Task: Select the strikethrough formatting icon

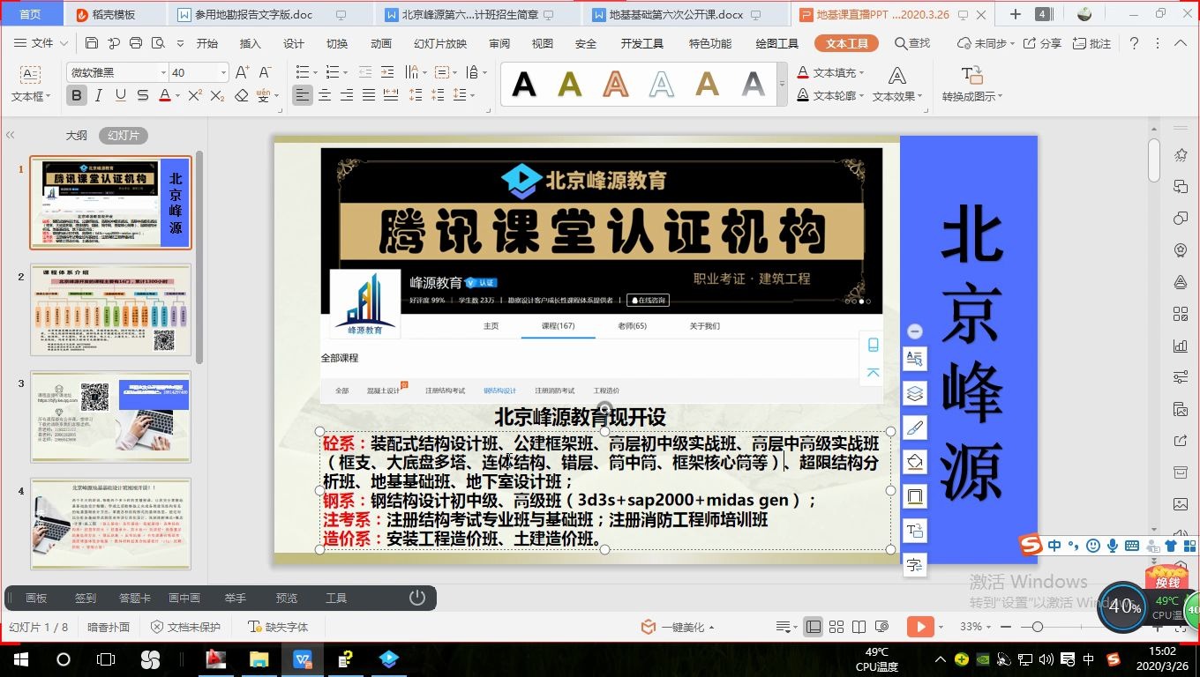Action: [141, 94]
